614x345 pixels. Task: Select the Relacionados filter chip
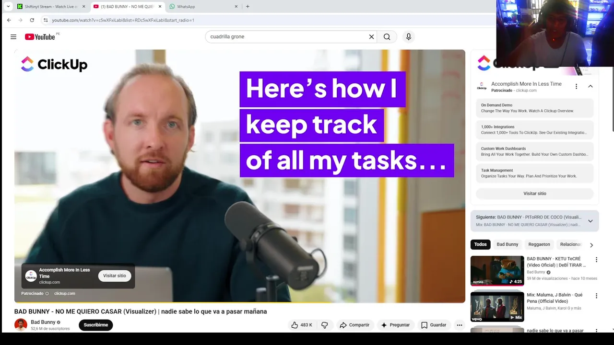coord(570,244)
